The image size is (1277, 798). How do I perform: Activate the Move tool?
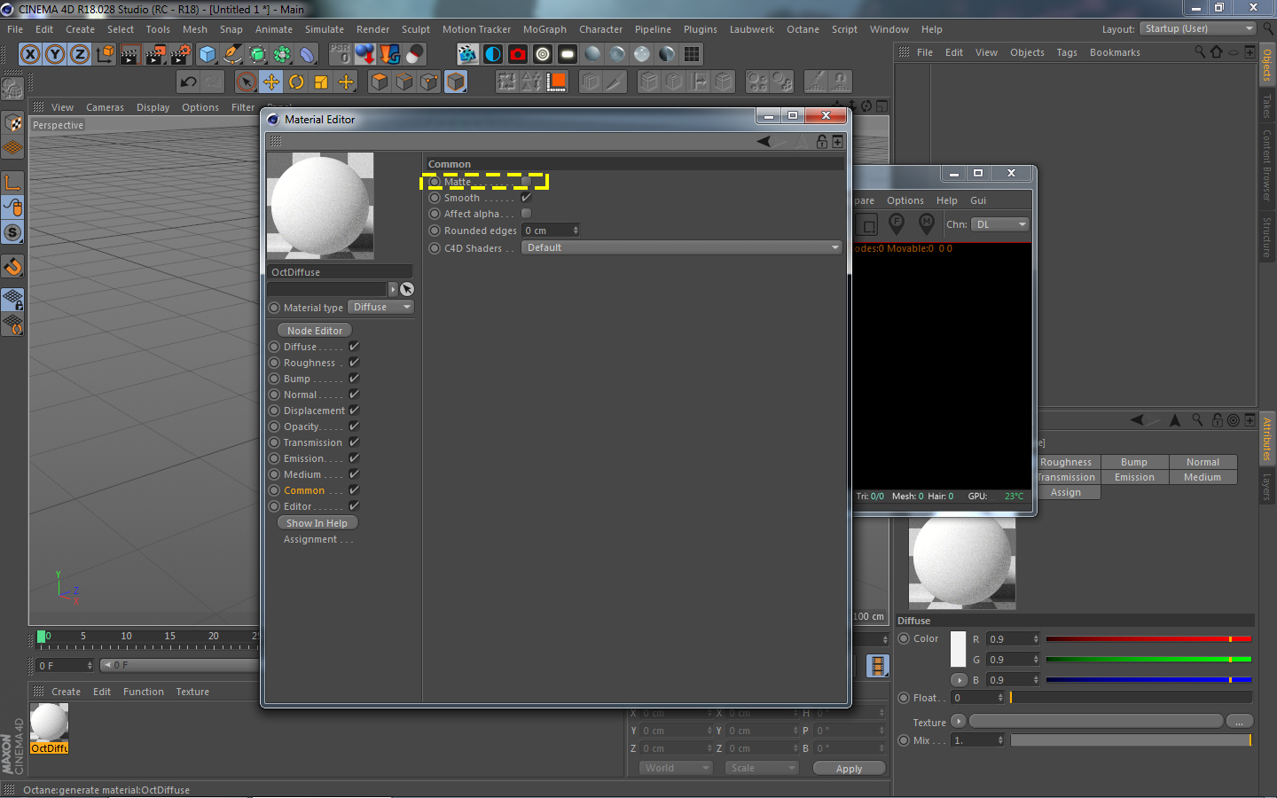(271, 82)
